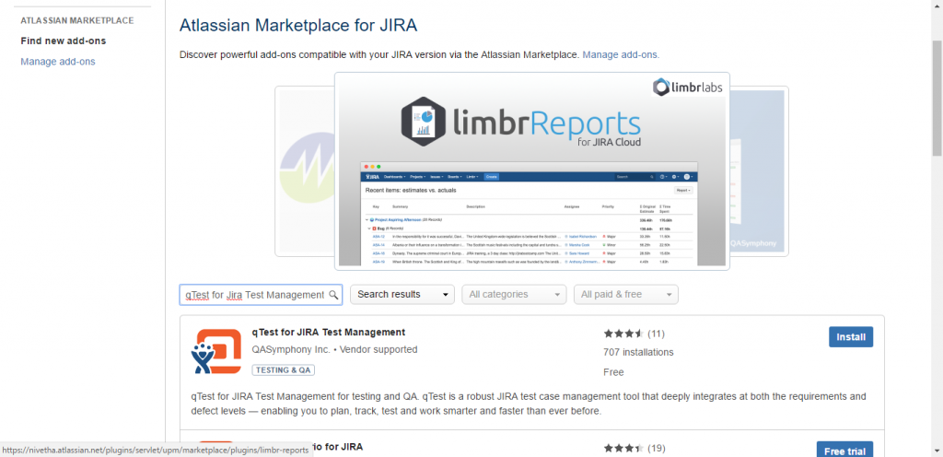Click the second add-on's star rating
This screenshot has height=457, width=943.
coord(623,449)
